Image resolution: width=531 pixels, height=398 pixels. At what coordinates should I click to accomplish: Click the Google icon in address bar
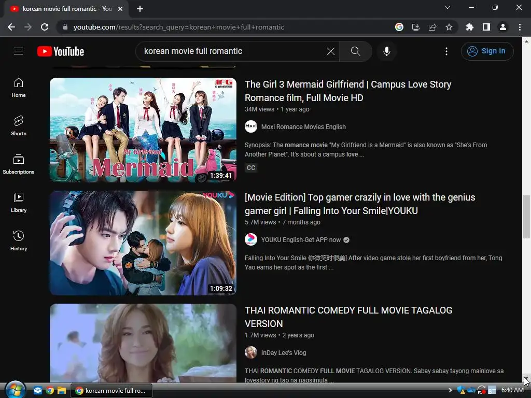click(x=399, y=27)
